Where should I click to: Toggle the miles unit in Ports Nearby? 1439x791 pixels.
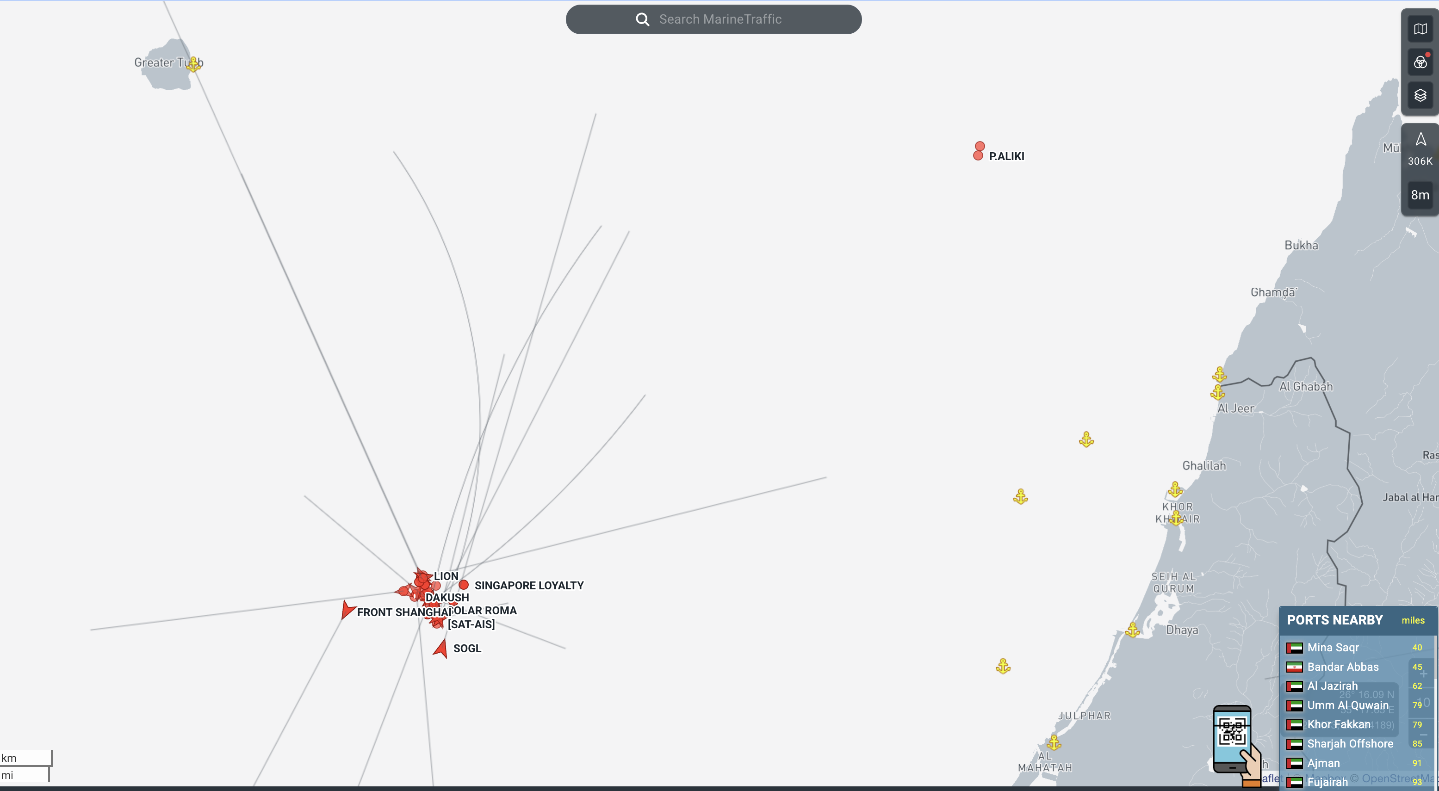click(x=1413, y=620)
